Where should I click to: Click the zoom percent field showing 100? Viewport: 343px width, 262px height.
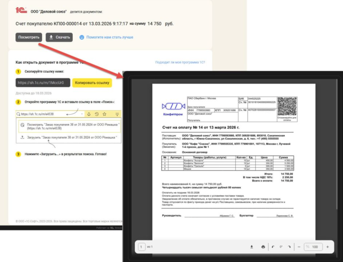pyautogui.click(x=313, y=247)
